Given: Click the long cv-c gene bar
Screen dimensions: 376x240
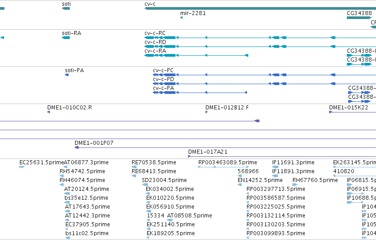Looking at the screenshot, I should coord(260,8).
